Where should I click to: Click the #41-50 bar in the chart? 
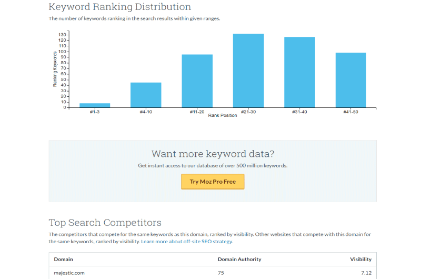point(351,80)
